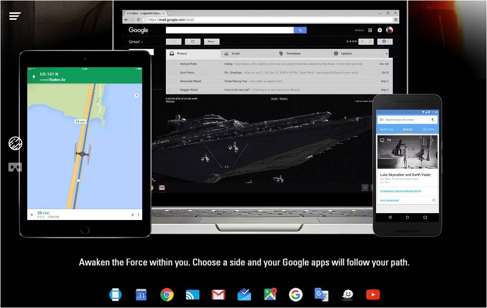Click the notifications circle in Gmail header
Viewport: 487px width, 308px height.
(x=379, y=30)
